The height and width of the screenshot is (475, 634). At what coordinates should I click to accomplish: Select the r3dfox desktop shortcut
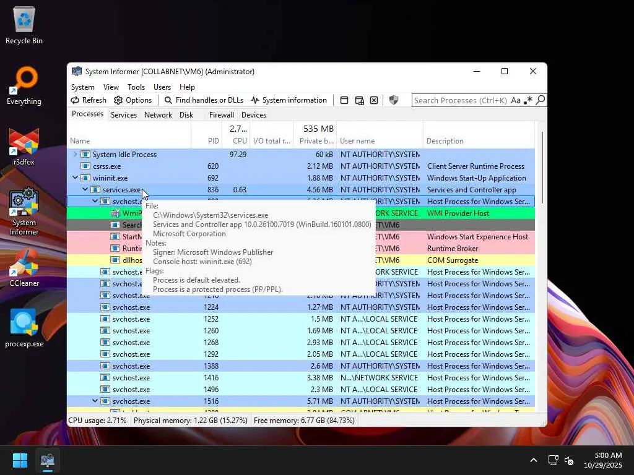pyautogui.click(x=24, y=147)
